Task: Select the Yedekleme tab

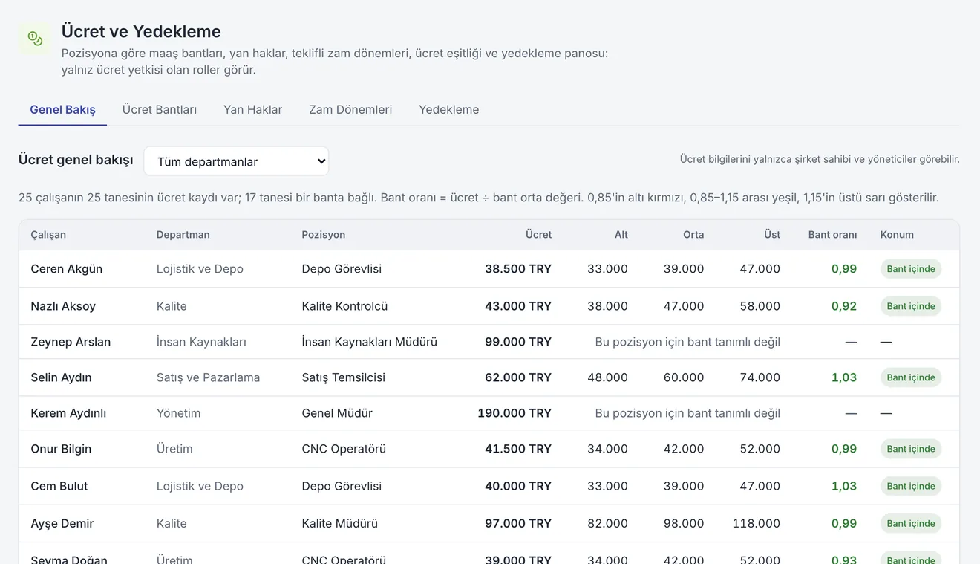Action: pos(448,109)
